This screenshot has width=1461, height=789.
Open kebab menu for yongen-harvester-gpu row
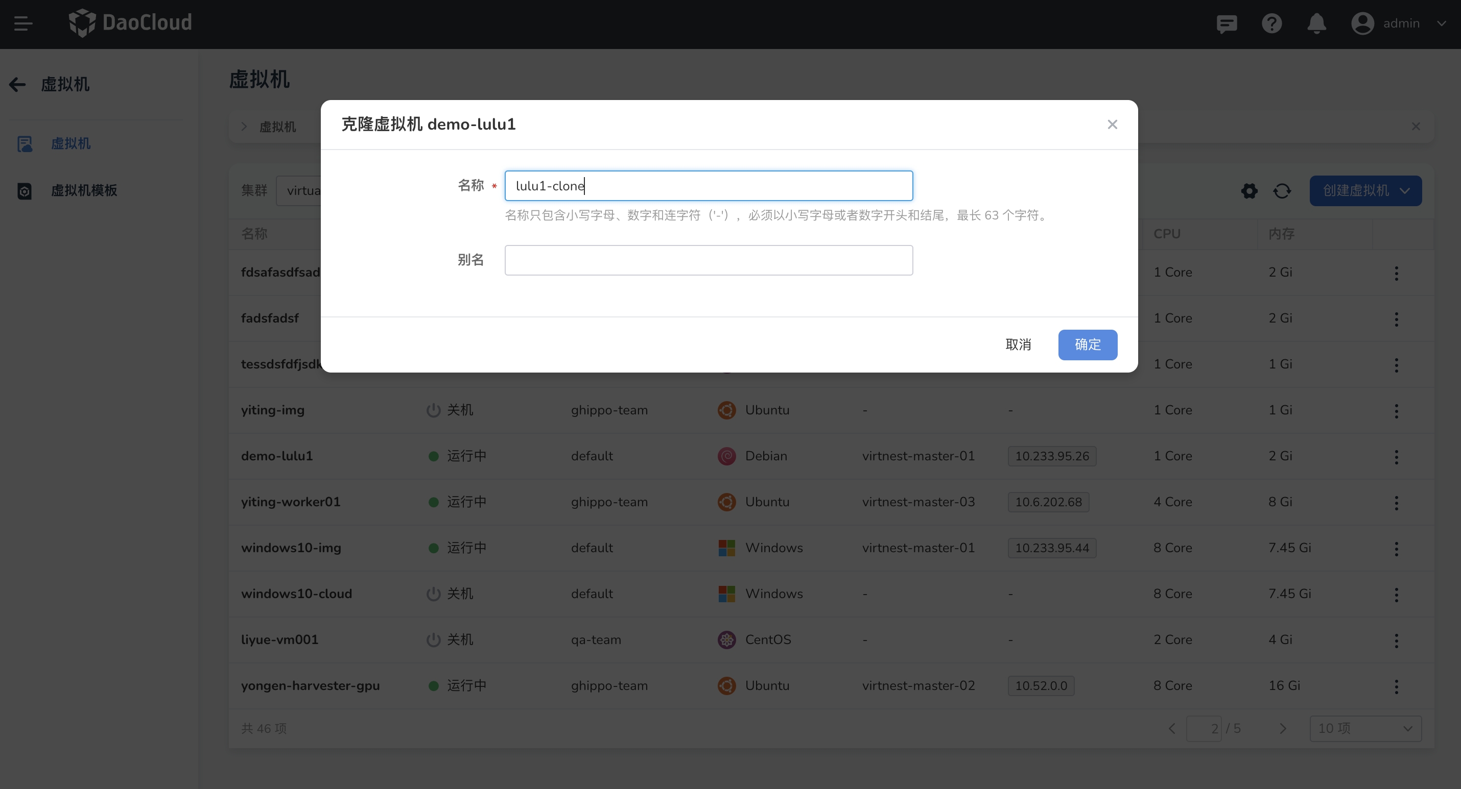click(x=1396, y=686)
